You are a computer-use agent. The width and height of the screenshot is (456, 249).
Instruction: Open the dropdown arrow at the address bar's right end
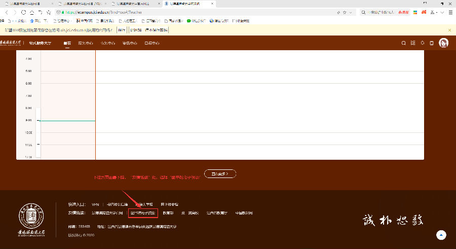tap(351, 13)
